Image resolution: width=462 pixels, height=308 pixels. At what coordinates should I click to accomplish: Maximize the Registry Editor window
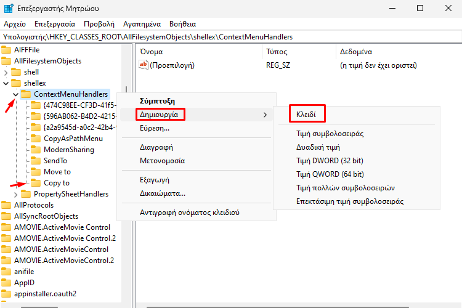click(x=420, y=8)
